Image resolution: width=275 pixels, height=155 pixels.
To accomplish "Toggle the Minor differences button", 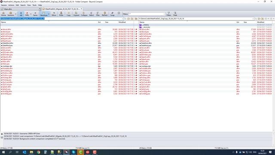I will pos(54,14).
